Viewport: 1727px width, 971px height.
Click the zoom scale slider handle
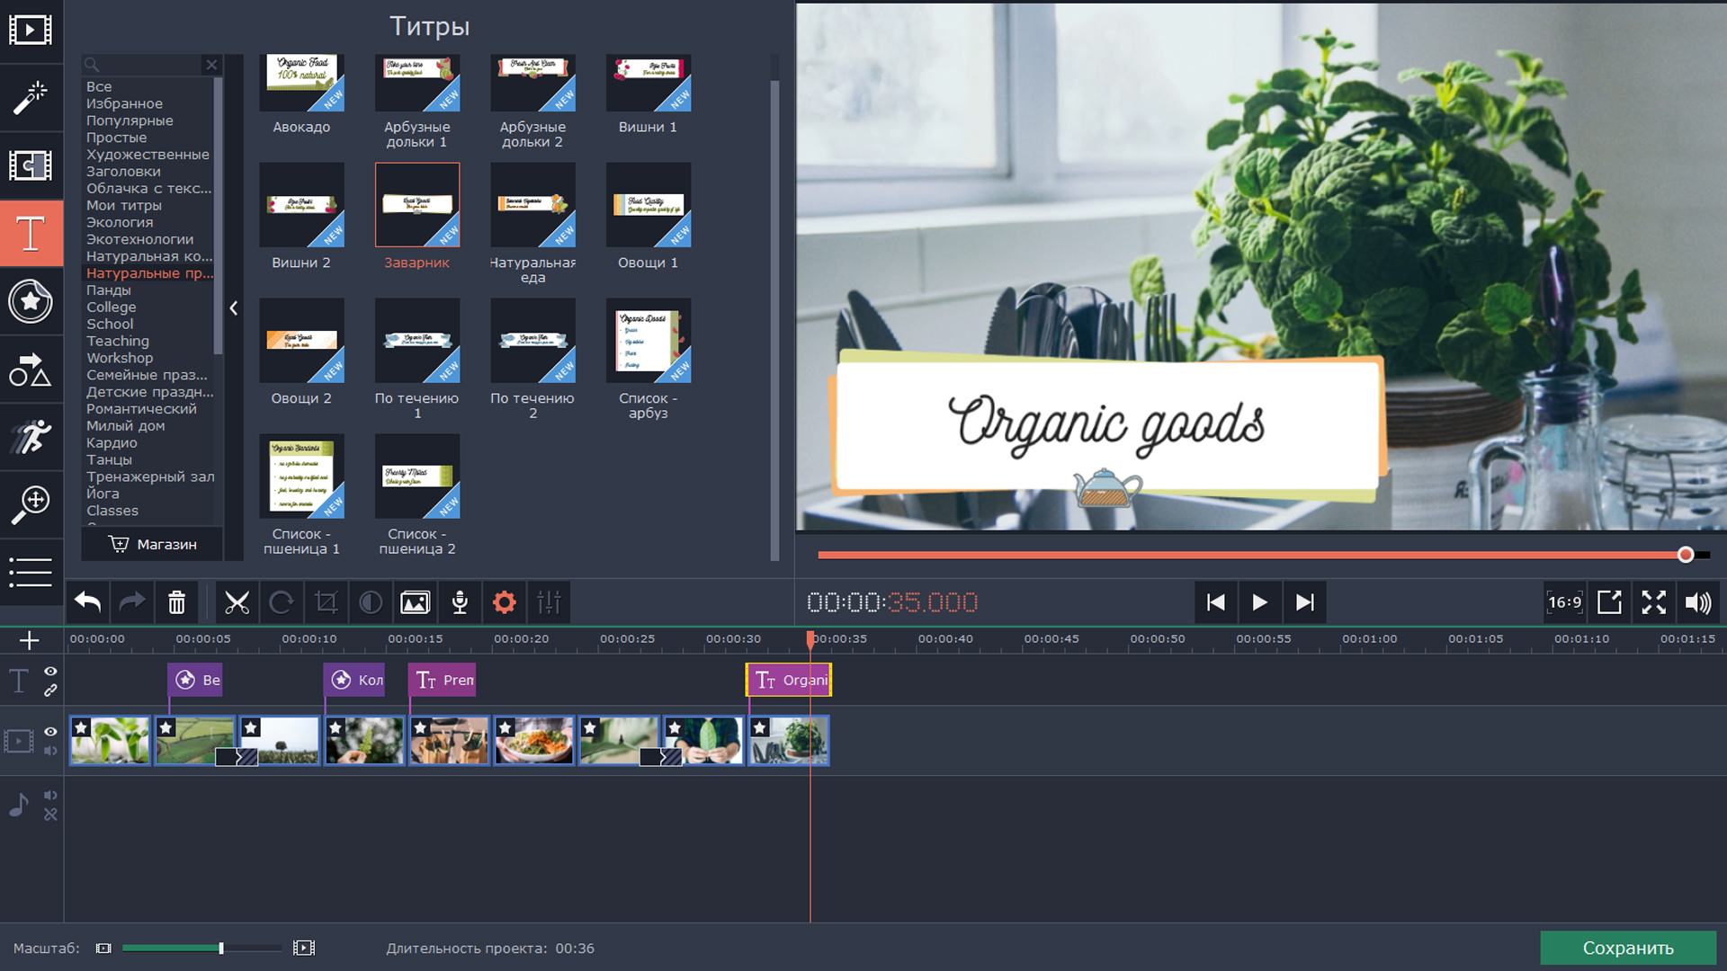221,948
